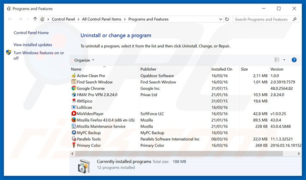306x180 pixels.
Task: Click the forward navigation arrow
Action: coord(20,19)
